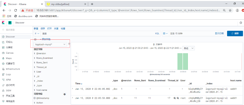Screen dimensions: 244x105
Task: Expand the 22:06:05.082 log row
Action: pyautogui.click(x=73, y=89)
